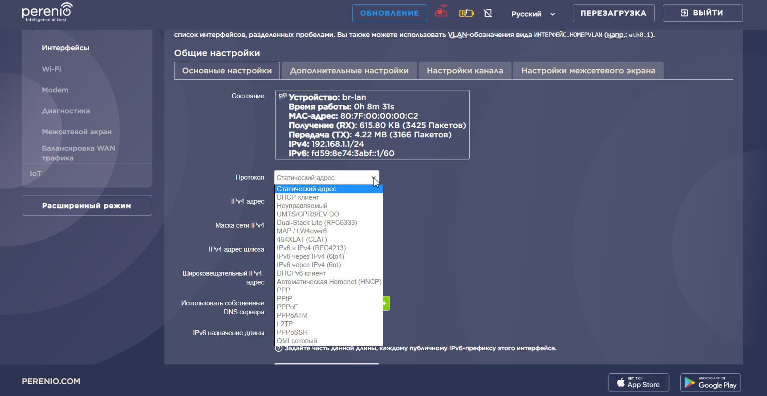Select UMTS/GPRS/EV-DO protocol option
Screen dimensions: 767x396
[329, 214]
